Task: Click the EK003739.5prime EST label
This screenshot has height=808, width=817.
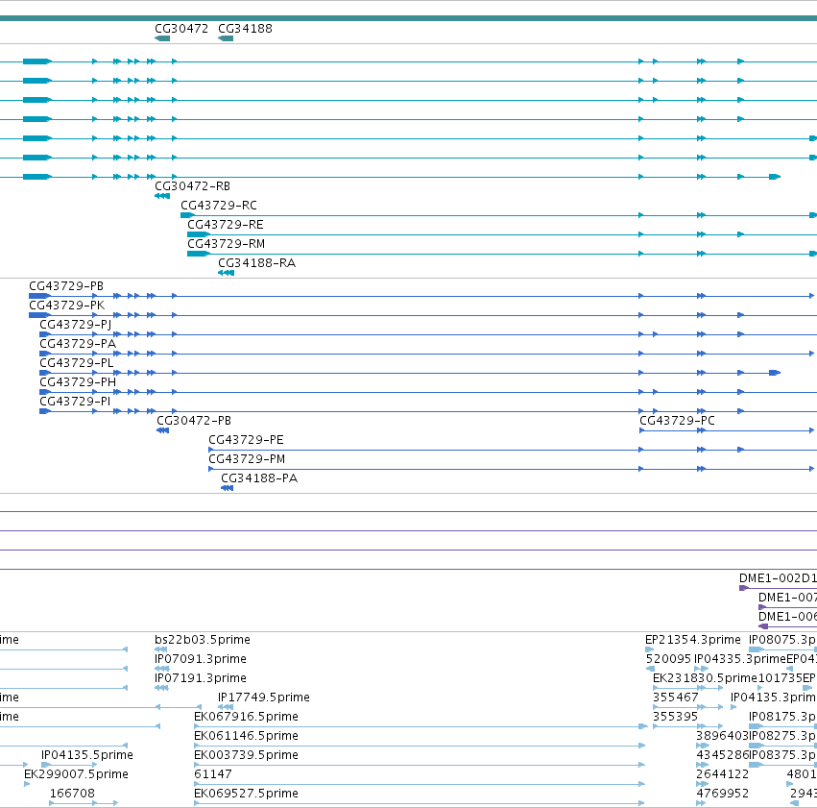Action: 246,755
